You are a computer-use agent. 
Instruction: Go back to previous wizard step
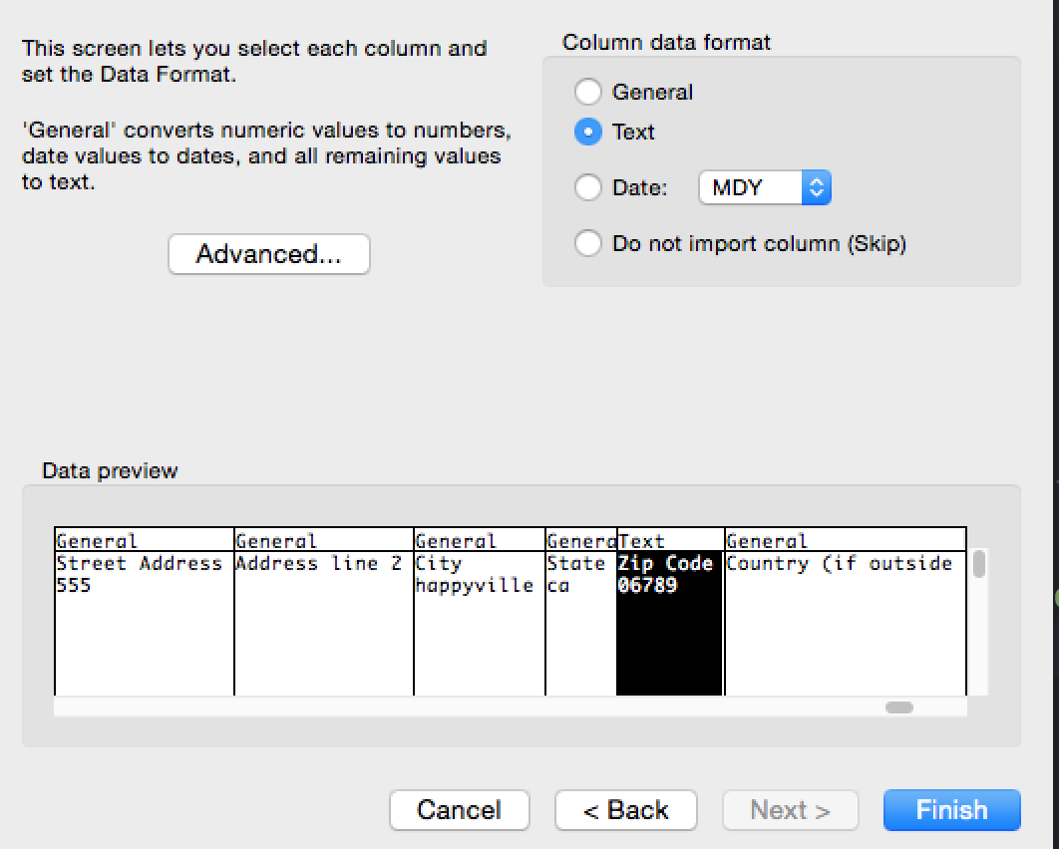click(x=625, y=810)
